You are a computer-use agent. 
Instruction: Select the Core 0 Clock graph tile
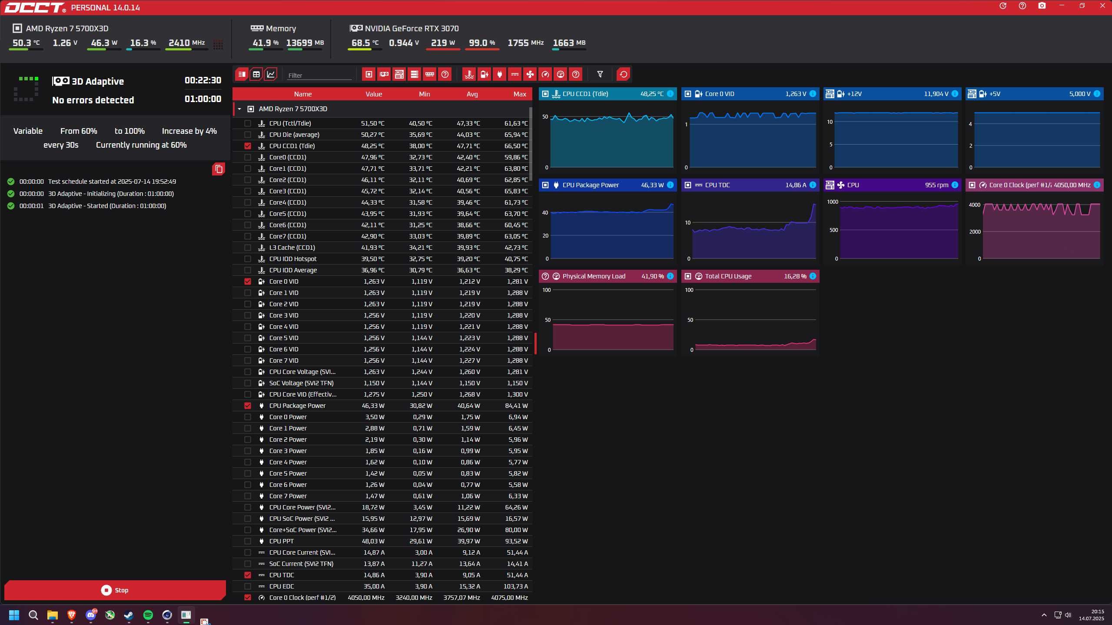[x=1034, y=221]
